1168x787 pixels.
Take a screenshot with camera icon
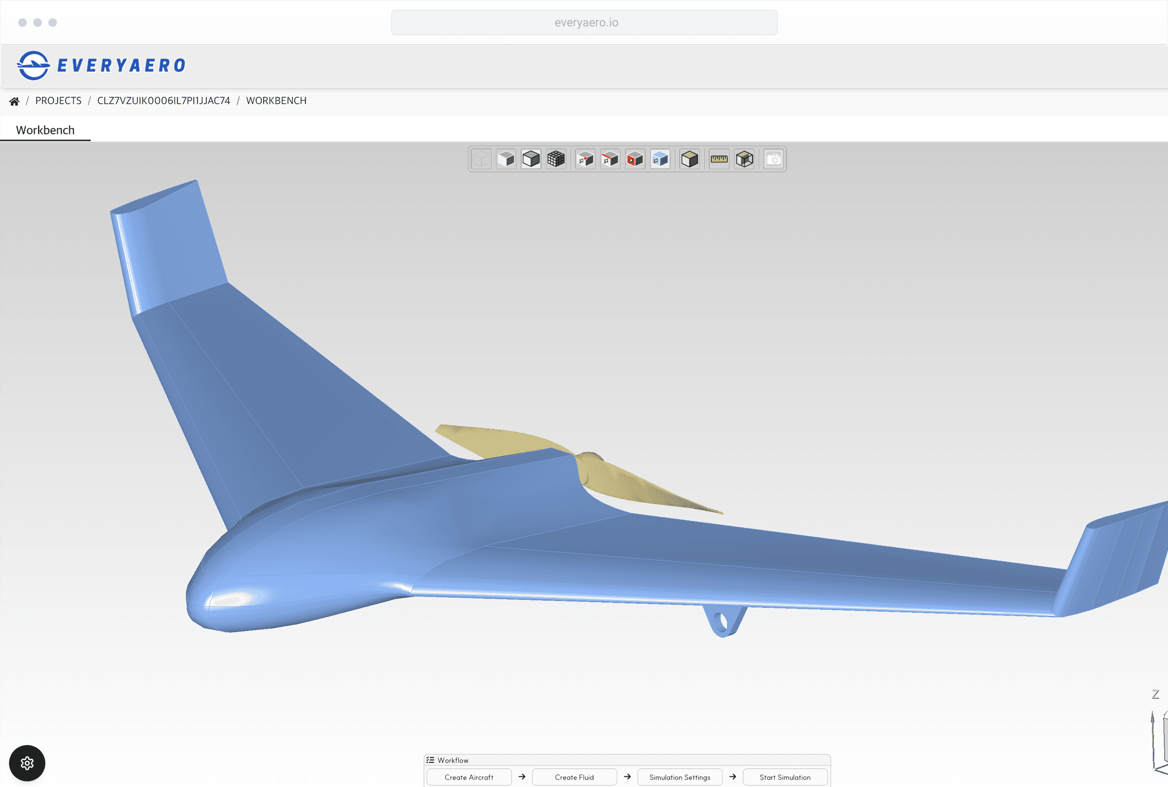[x=774, y=159]
